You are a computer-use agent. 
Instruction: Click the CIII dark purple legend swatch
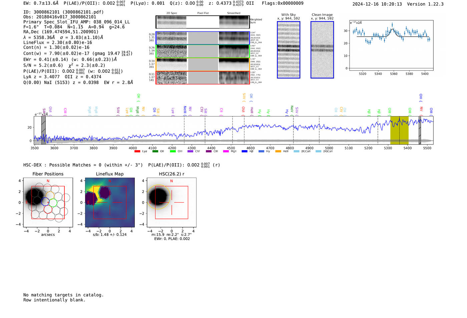(x=208, y=151)
